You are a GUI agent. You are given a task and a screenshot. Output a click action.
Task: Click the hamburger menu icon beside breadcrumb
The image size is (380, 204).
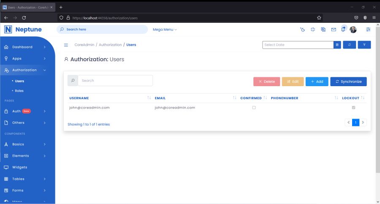click(x=66, y=45)
